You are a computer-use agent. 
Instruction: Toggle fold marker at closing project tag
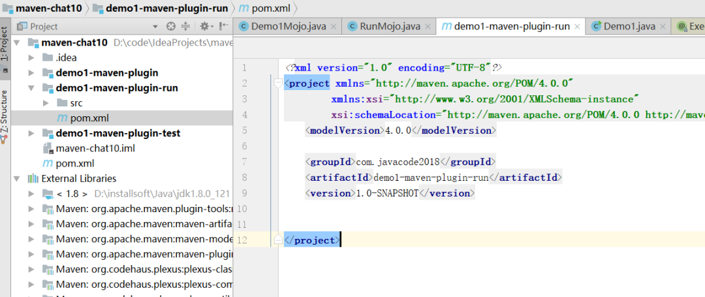point(278,240)
